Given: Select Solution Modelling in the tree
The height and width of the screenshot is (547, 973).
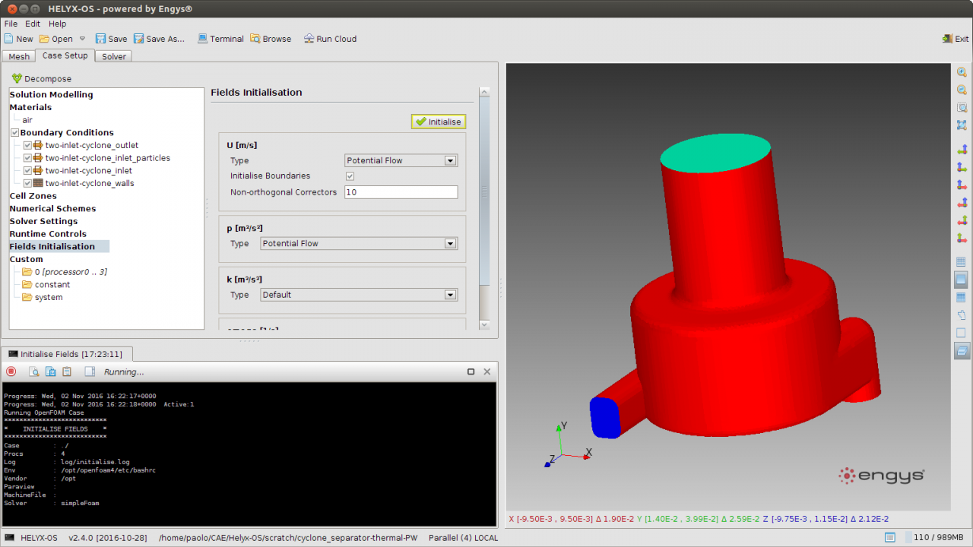Looking at the screenshot, I should pyautogui.click(x=51, y=95).
